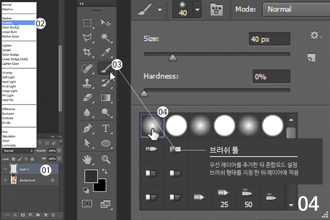The image size is (330, 220).
Task: Change screen mode at the toolbox bottom
Action: tap(106, 204)
